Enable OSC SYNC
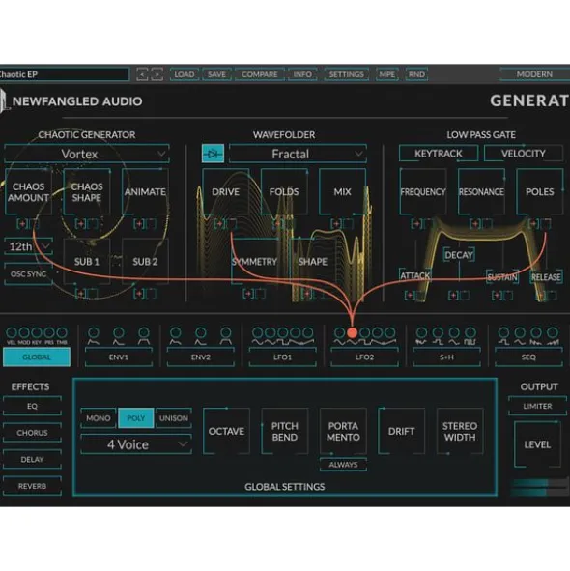The height and width of the screenshot is (571, 570). click(28, 274)
